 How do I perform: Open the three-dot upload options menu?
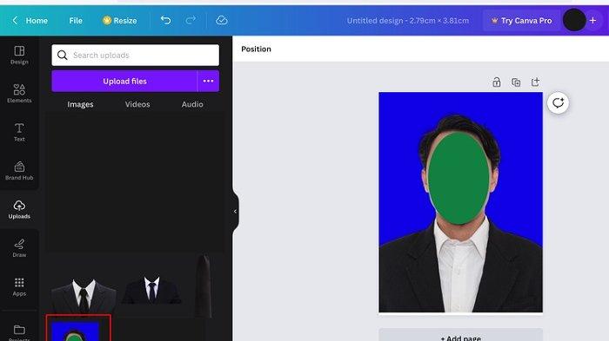(208, 81)
